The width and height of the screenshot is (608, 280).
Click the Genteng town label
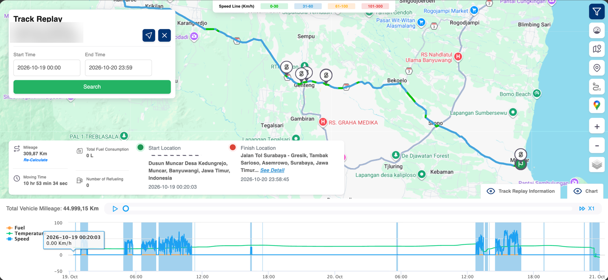pos(304,85)
